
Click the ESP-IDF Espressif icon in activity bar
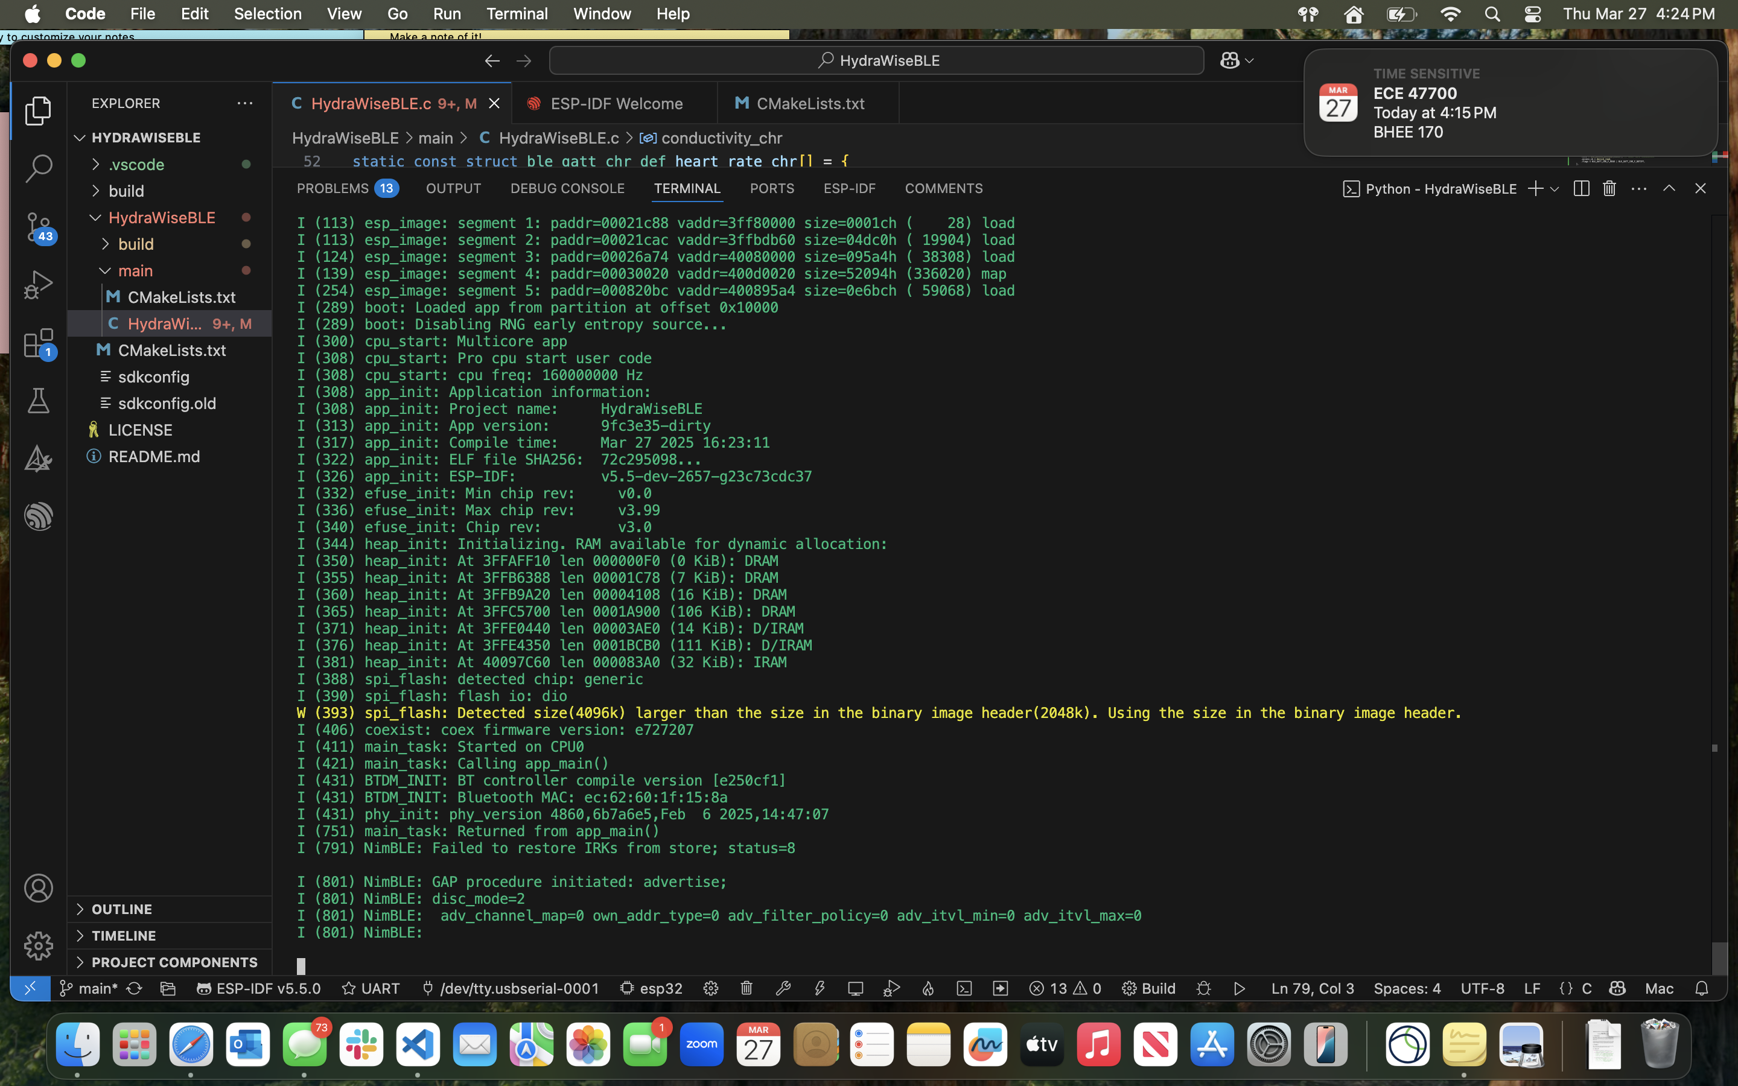tap(38, 516)
